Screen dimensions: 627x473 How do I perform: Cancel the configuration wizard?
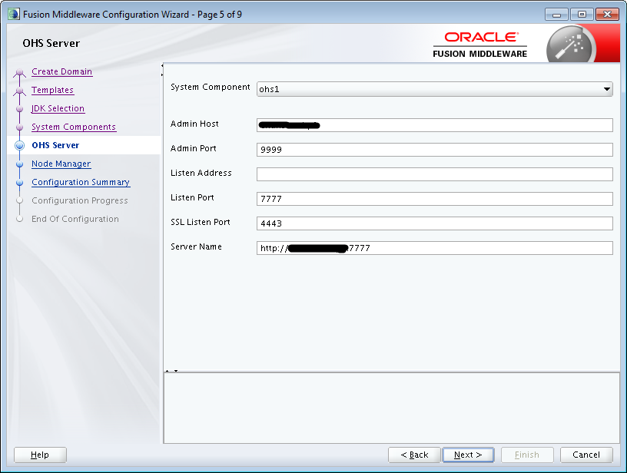click(586, 455)
